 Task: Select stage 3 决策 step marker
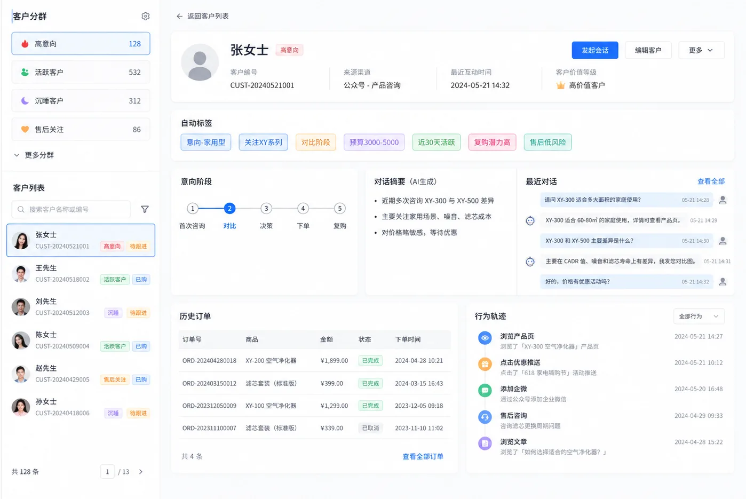266,208
